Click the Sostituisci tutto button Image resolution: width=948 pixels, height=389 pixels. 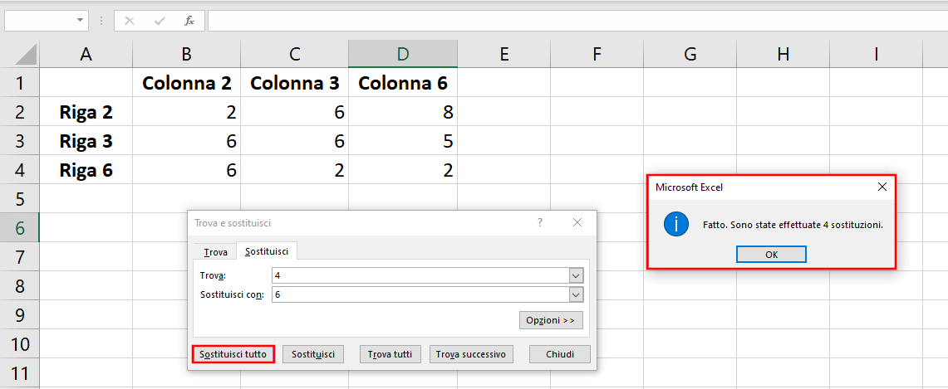[233, 354]
